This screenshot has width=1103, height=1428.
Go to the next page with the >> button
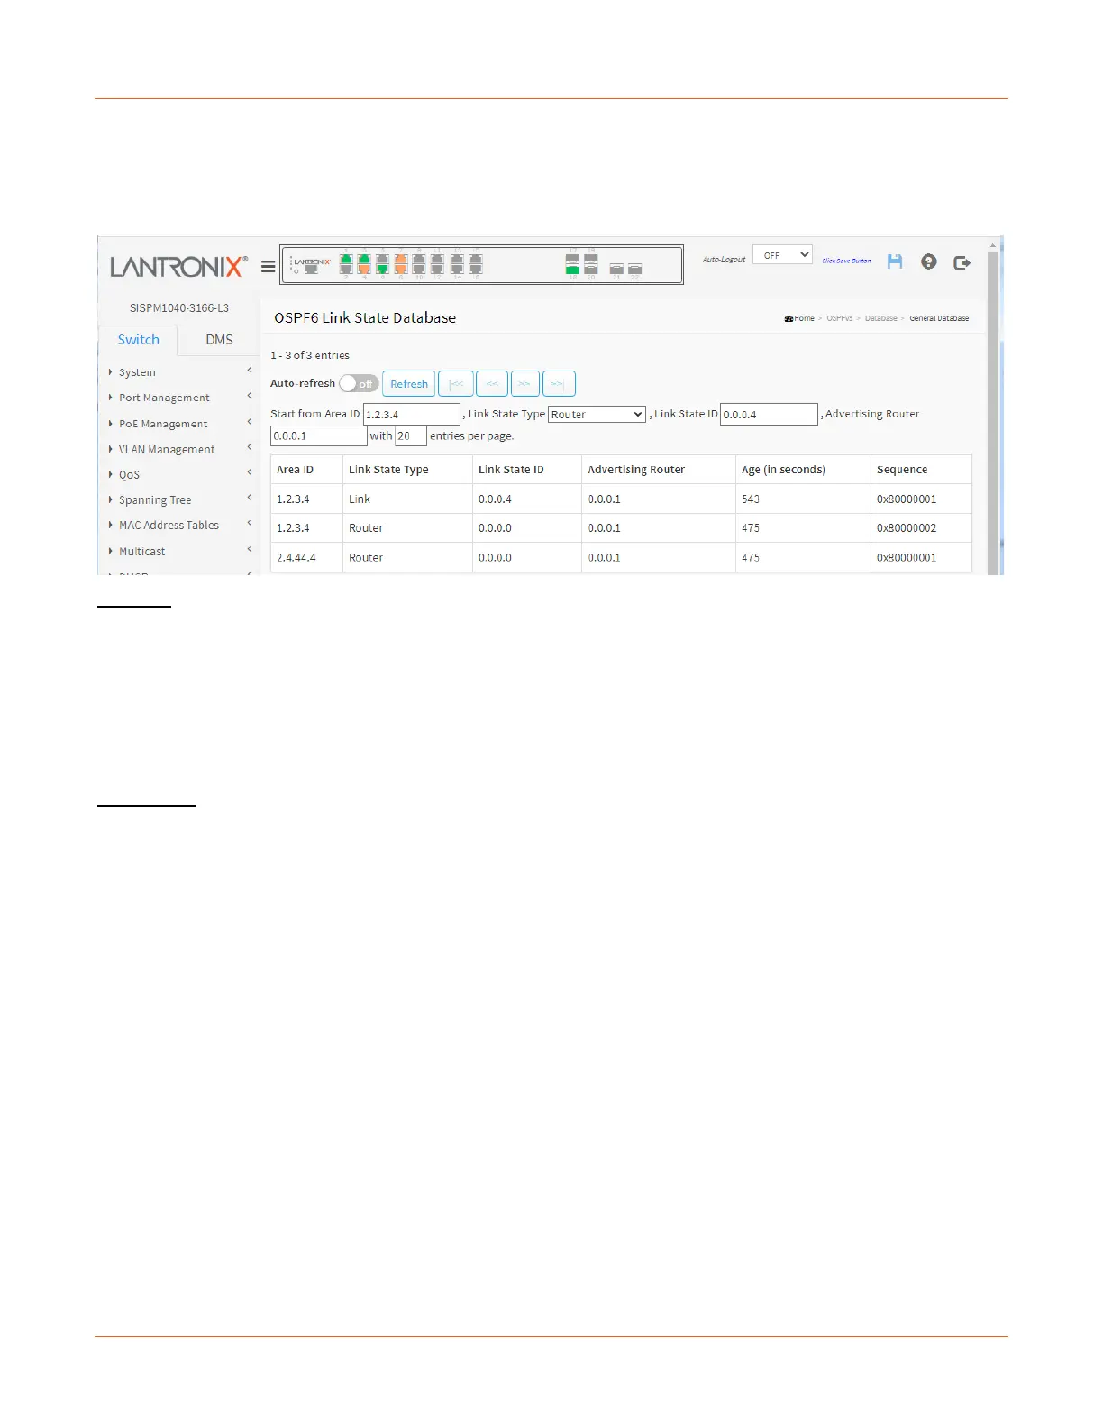(x=525, y=384)
